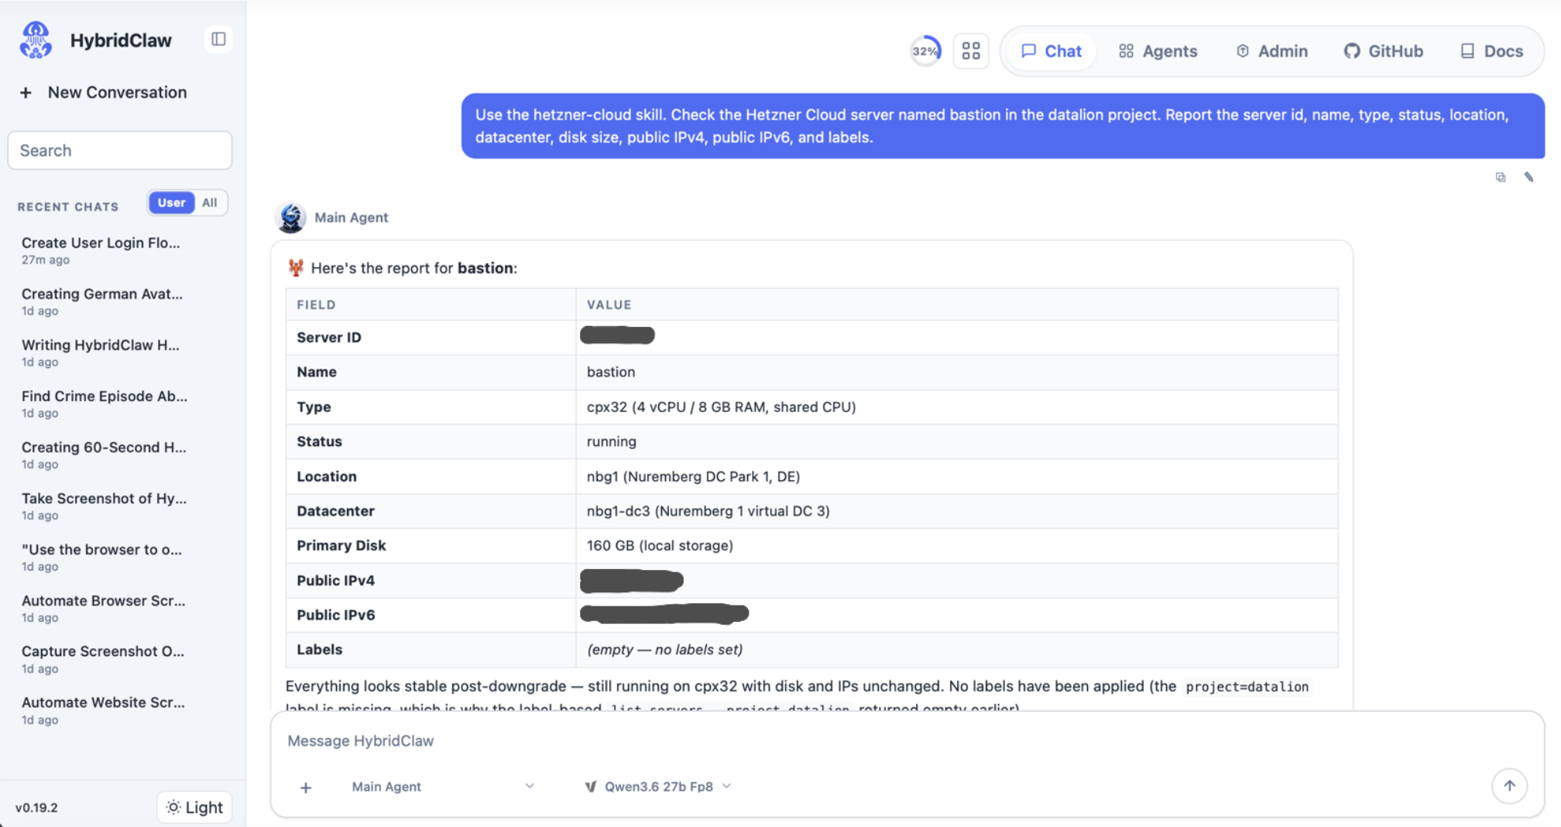This screenshot has width=1561, height=827.
Task: Click the attachment plus icon in composer
Action: pyautogui.click(x=306, y=788)
